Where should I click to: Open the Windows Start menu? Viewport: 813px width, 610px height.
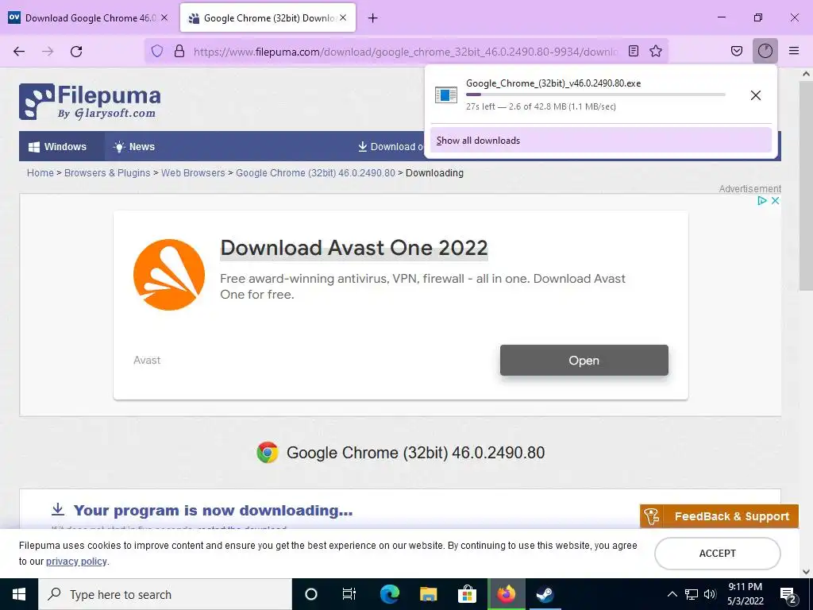(x=19, y=594)
